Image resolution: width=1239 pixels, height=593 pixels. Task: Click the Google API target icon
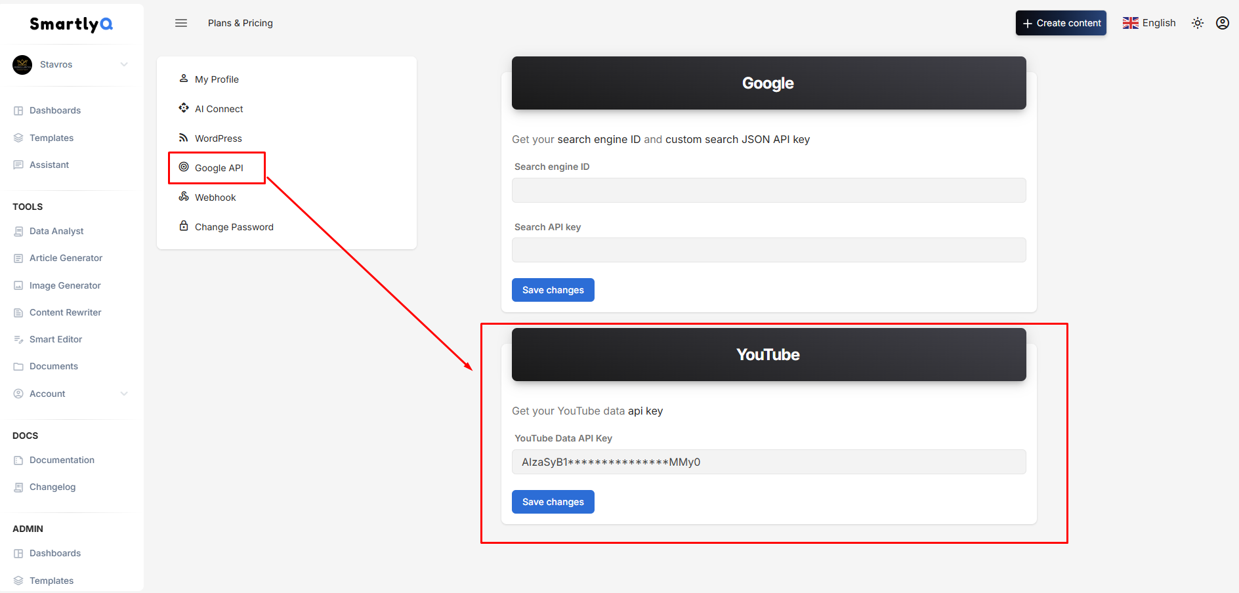click(x=184, y=167)
